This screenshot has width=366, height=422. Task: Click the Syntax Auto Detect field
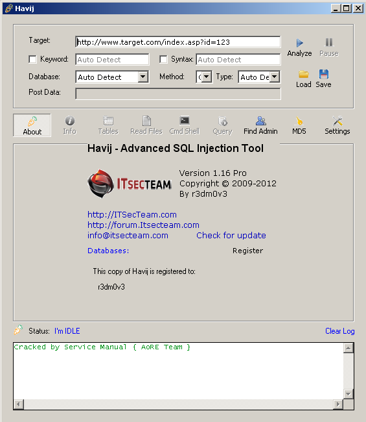(x=238, y=60)
